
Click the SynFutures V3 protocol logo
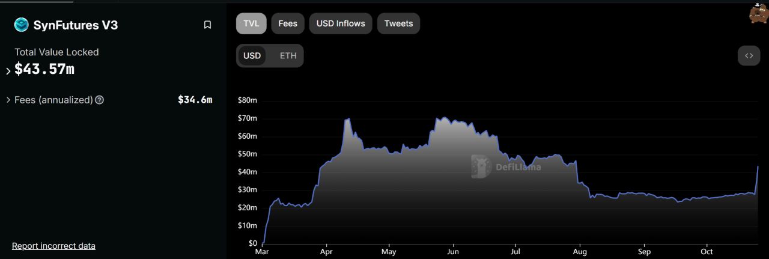pos(22,25)
